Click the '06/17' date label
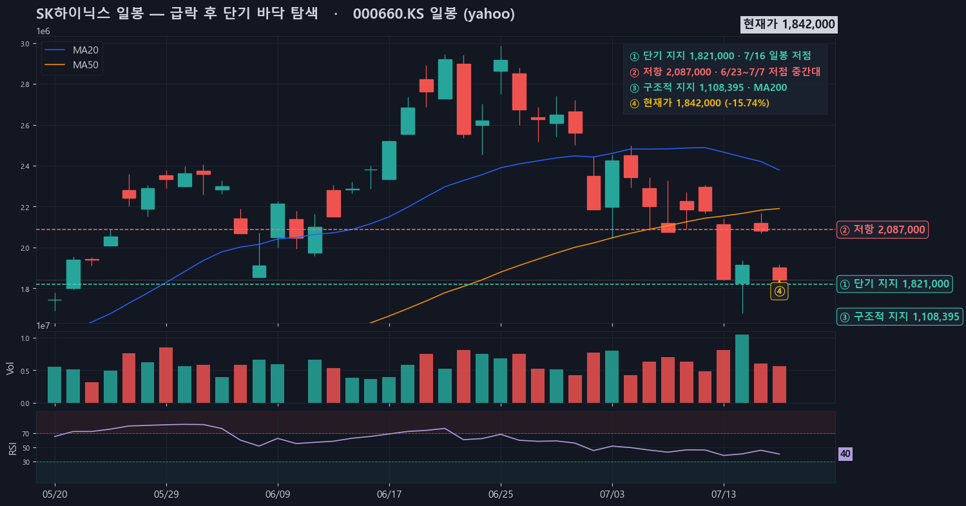 coord(389,494)
